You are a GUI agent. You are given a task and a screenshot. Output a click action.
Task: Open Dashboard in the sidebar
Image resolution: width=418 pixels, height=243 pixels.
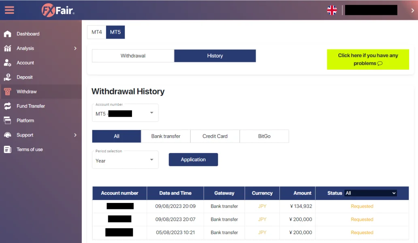click(28, 34)
